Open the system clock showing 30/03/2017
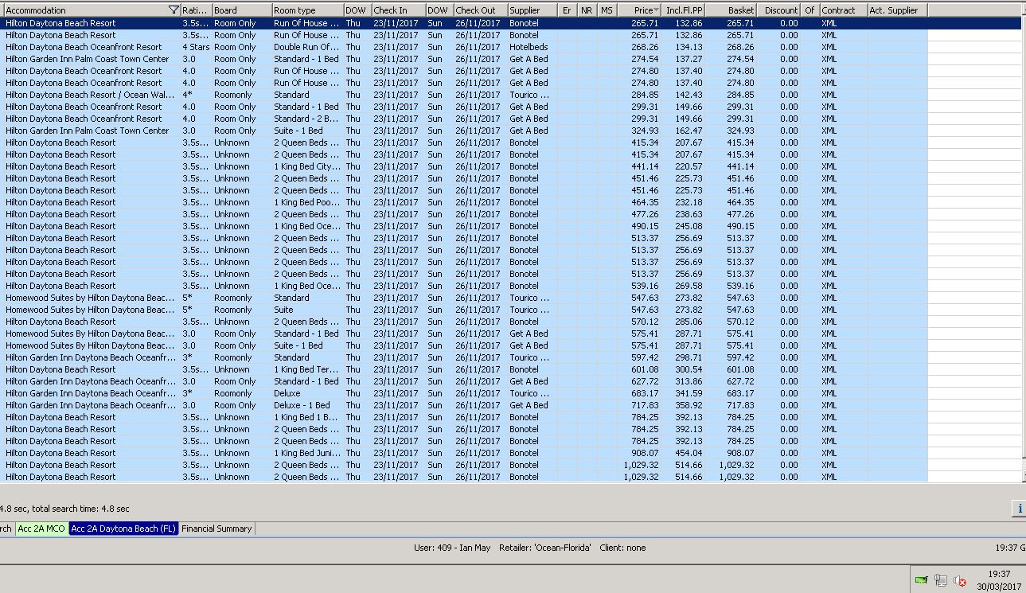This screenshot has width=1026, height=593. click(999, 580)
